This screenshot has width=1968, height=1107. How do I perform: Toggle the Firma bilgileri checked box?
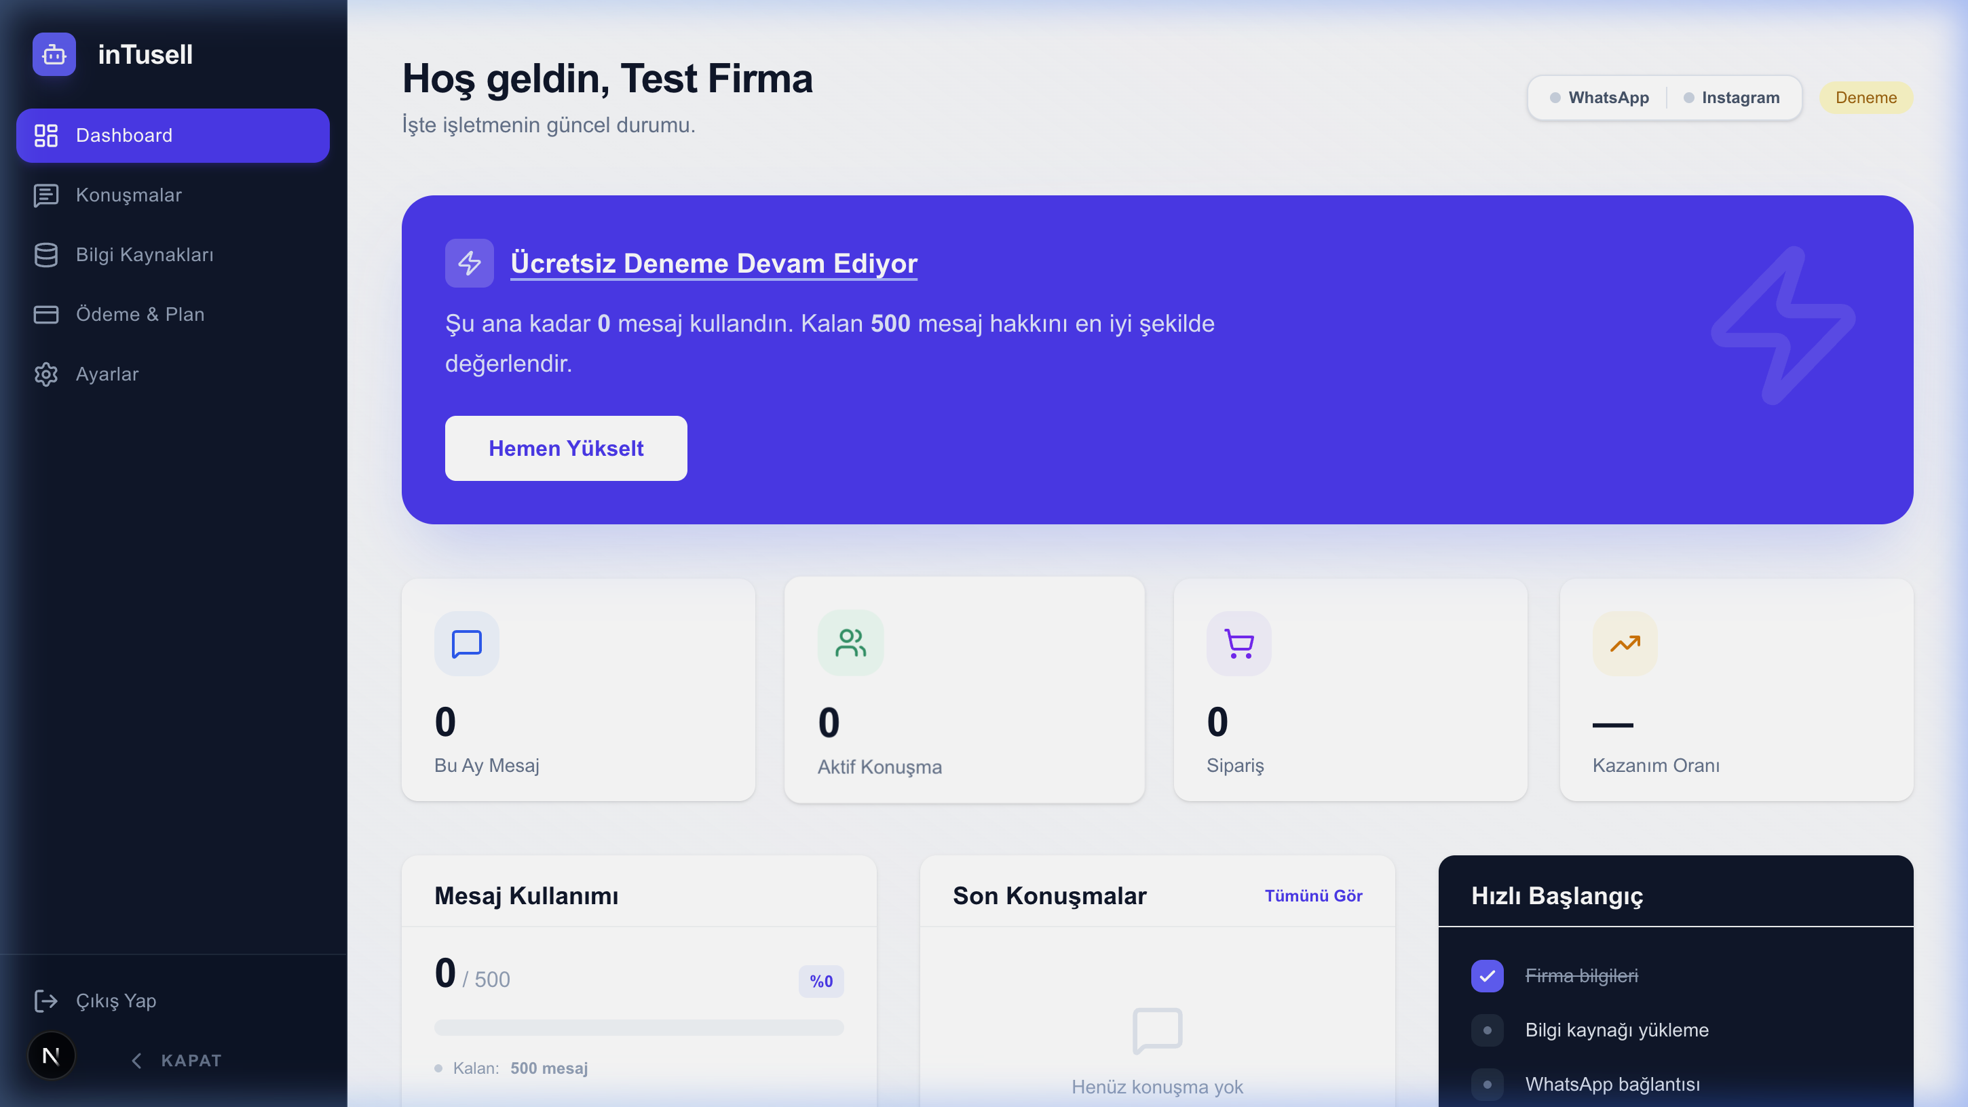(x=1487, y=975)
